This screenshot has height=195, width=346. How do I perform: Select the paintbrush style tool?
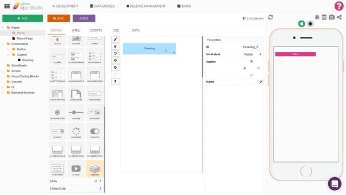115,40
